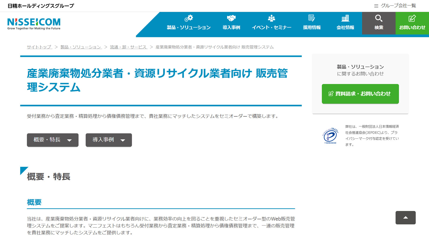Screen dimensions: 429x241
Task: Click the gears icon above 製品・ソリューション
Action: tap(189, 18)
